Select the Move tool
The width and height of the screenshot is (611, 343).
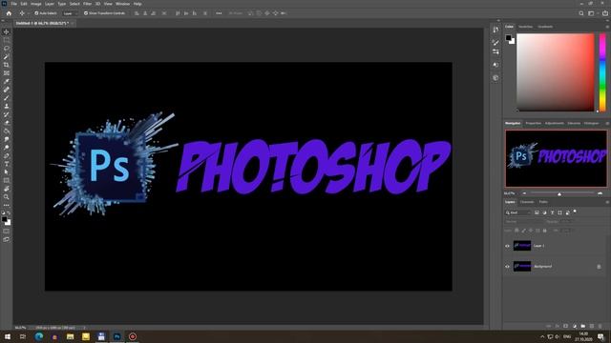coord(7,31)
